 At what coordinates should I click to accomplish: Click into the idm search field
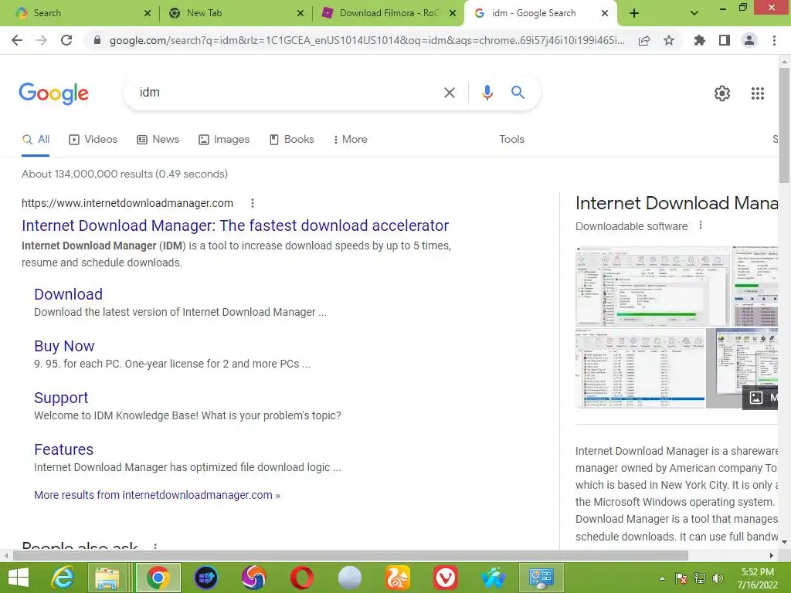tap(283, 93)
